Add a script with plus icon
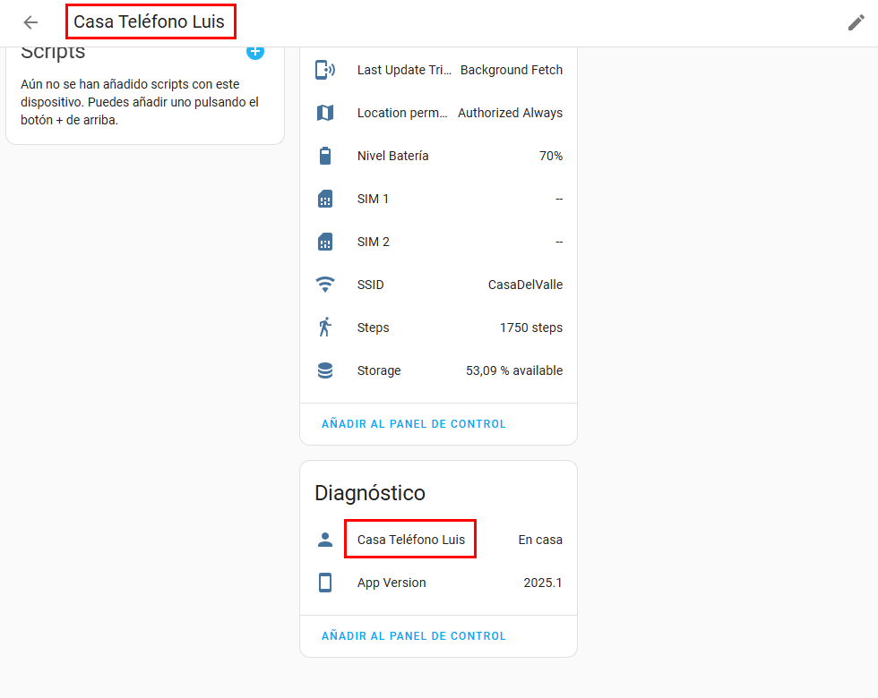The width and height of the screenshot is (878, 698). pos(255,52)
